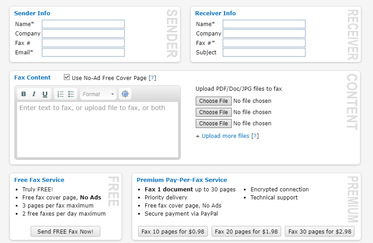Choose Fax 20 pages for $1.98
This screenshot has height=243, width=373.
[x=246, y=232]
